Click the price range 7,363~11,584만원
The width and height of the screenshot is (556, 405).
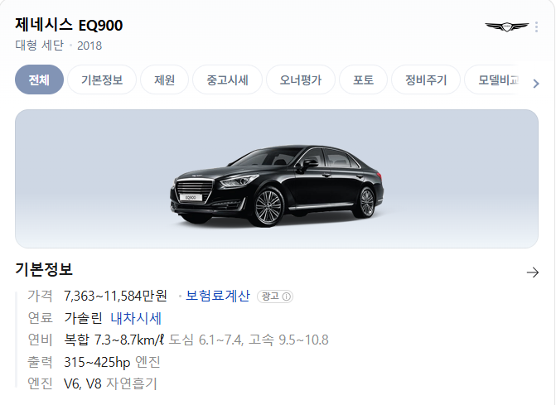tap(116, 296)
